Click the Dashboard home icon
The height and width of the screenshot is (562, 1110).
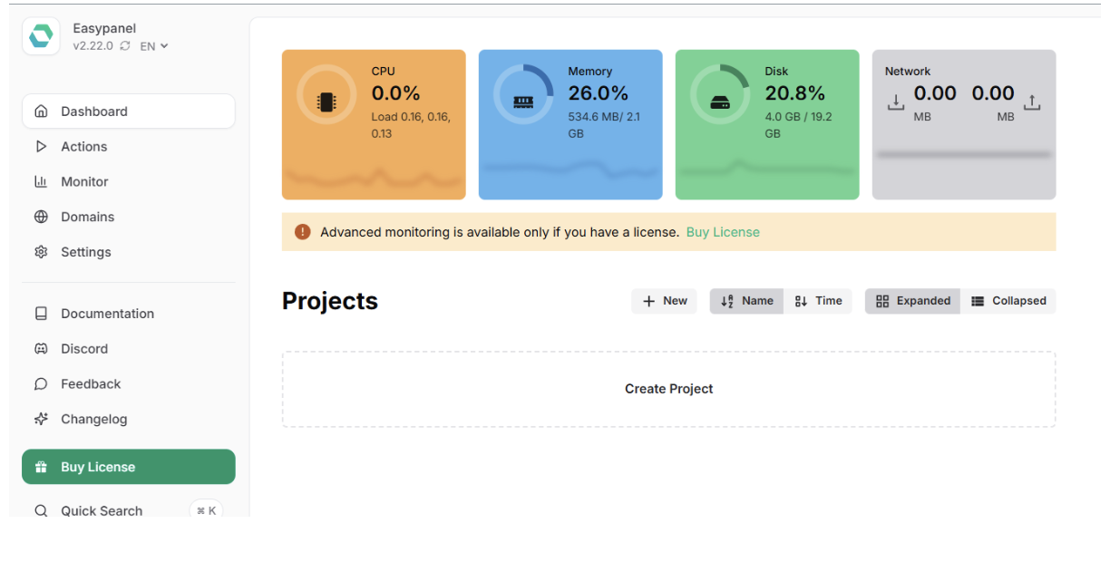click(41, 111)
